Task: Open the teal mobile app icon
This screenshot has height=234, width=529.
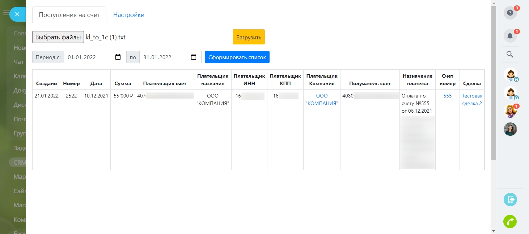Action: [510, 199]
